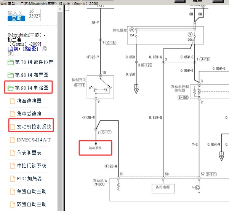Click the 输入关 search field label
Screen dimensions: 229x211
(x=15, y=13)
